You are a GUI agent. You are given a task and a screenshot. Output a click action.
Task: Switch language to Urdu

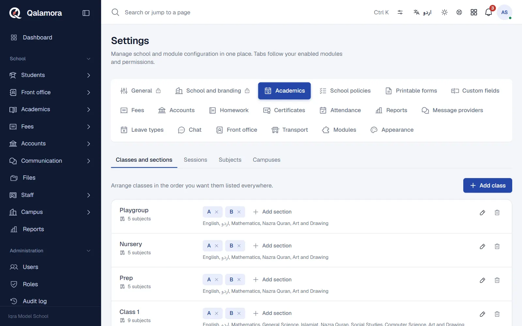coord(422,12)
